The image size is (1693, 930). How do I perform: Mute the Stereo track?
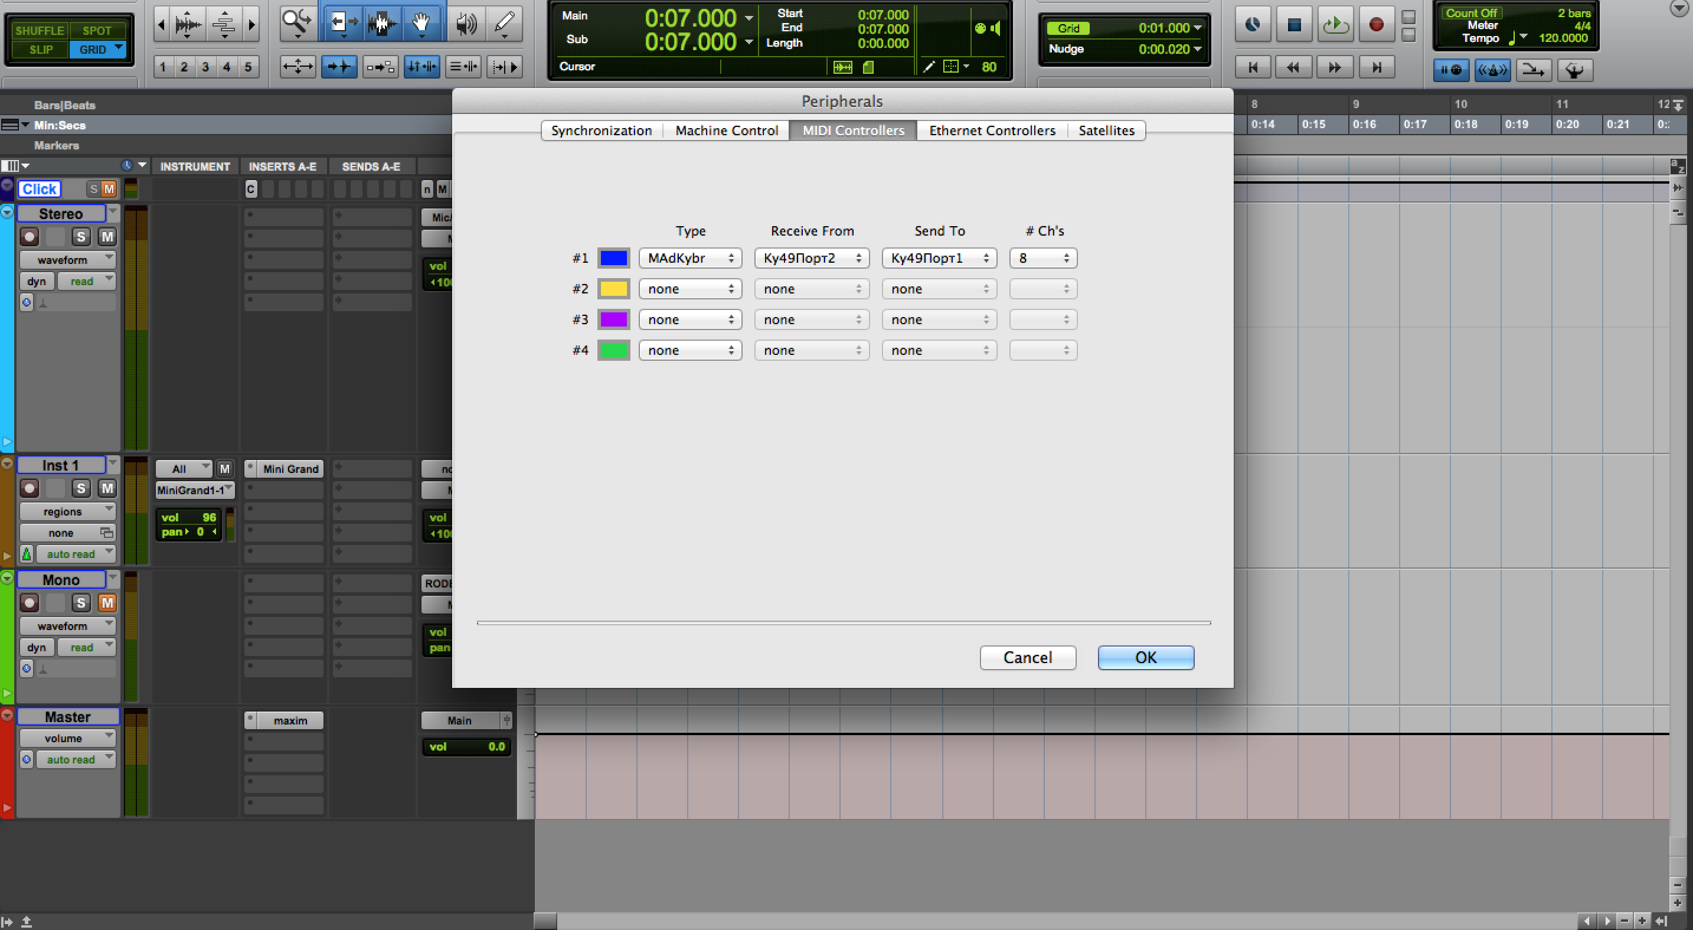pyautogui.click(x=107, y=237)
